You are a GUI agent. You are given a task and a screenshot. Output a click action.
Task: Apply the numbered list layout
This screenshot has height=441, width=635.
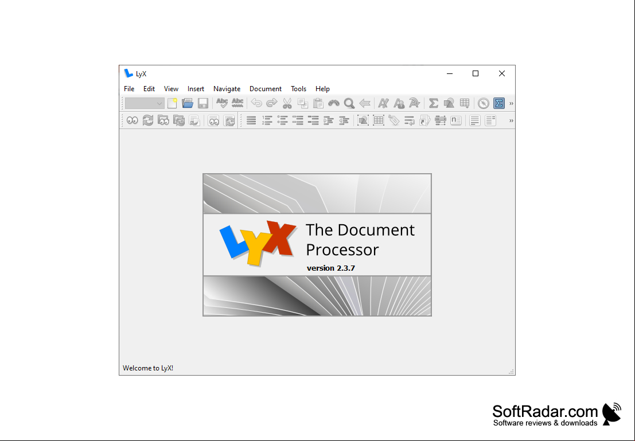(x=267, y=120)
